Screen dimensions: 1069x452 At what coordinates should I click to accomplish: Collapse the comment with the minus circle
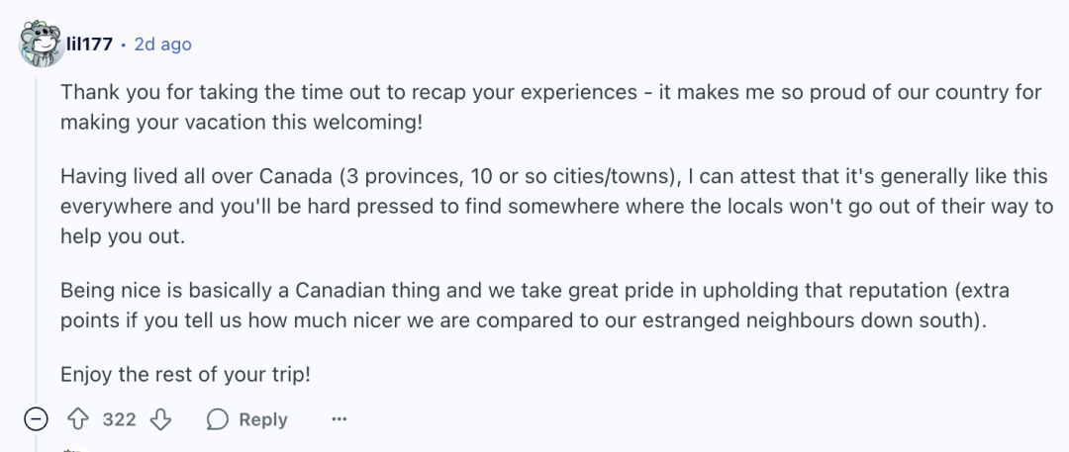tap(37, 419)
